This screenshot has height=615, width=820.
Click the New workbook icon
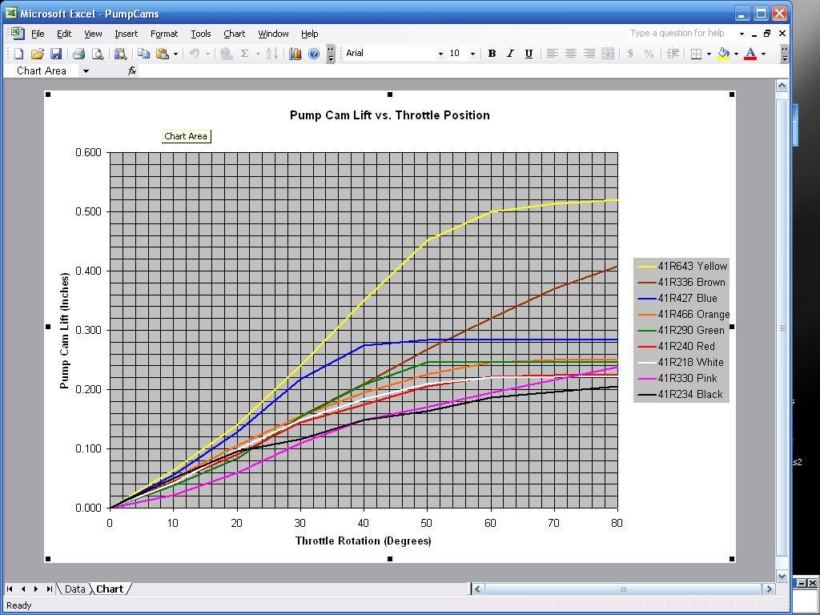click(18, 54)
